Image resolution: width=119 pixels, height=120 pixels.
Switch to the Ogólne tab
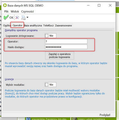click(7, 26)
